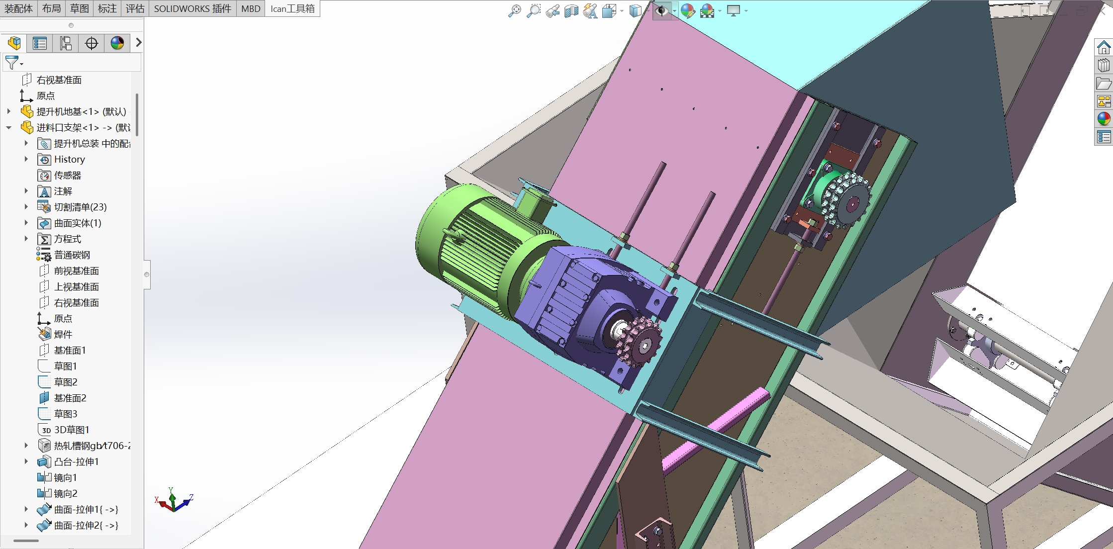Open the View Settings dropdown arrow
The width and height of the screenshot is (1113, 549).
(746, 11)
